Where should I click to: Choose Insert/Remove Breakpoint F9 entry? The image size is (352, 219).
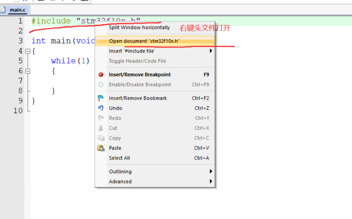(x=155, y=74)
